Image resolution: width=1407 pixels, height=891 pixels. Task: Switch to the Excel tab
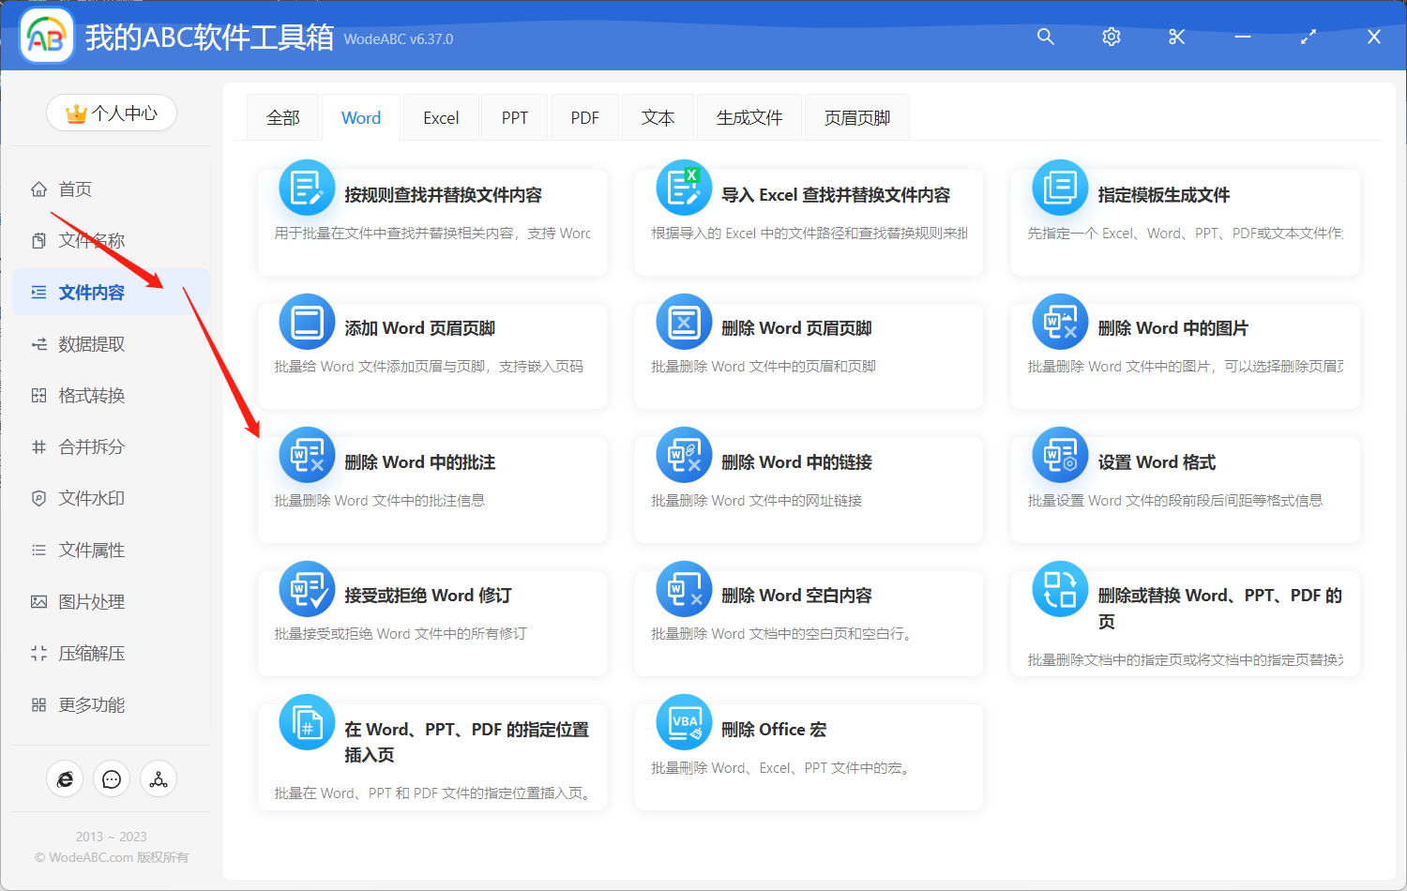pos(440,116)
